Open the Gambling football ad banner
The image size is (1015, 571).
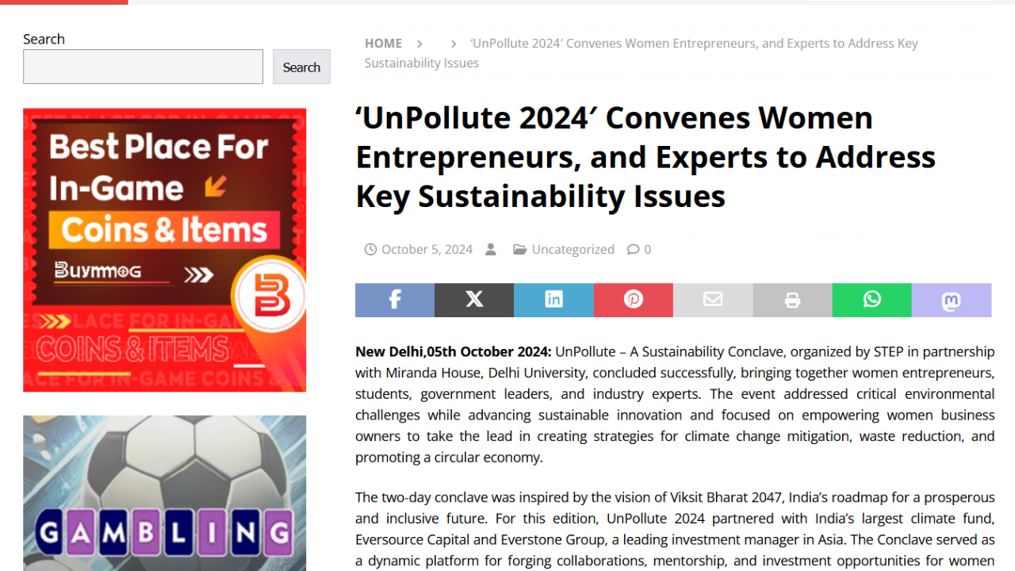164,493
